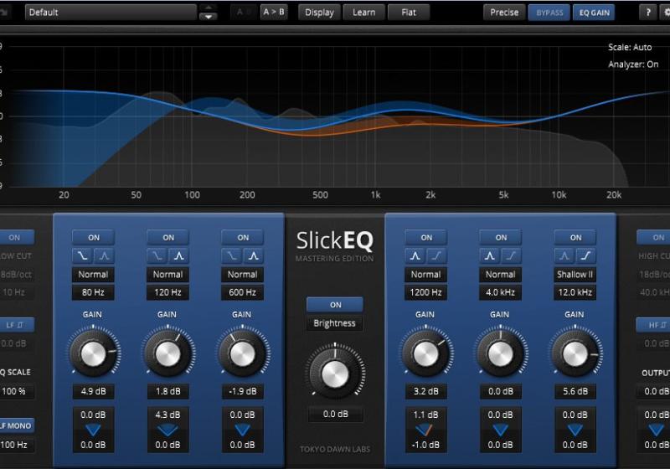Toggle the 120 Hz band ON switch
This screenshot has height=469, width=670.
pos(168,237)
